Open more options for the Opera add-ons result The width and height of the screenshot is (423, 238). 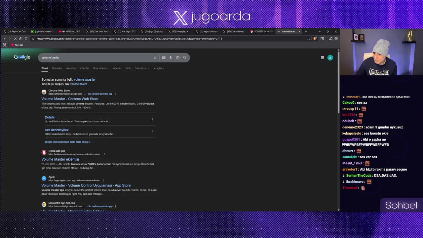point(104,154)
